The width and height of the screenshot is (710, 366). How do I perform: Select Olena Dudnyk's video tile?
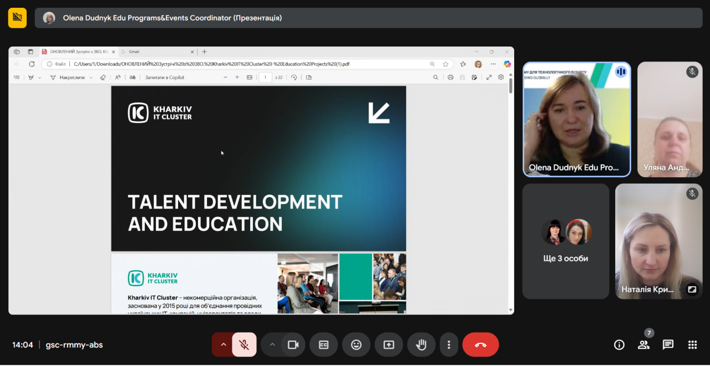[x=577, y=119]
